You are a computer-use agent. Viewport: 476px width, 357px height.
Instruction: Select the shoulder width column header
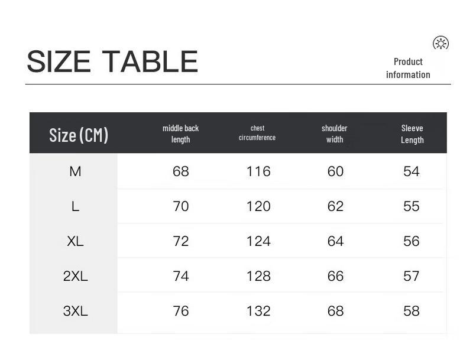[335, 134]
